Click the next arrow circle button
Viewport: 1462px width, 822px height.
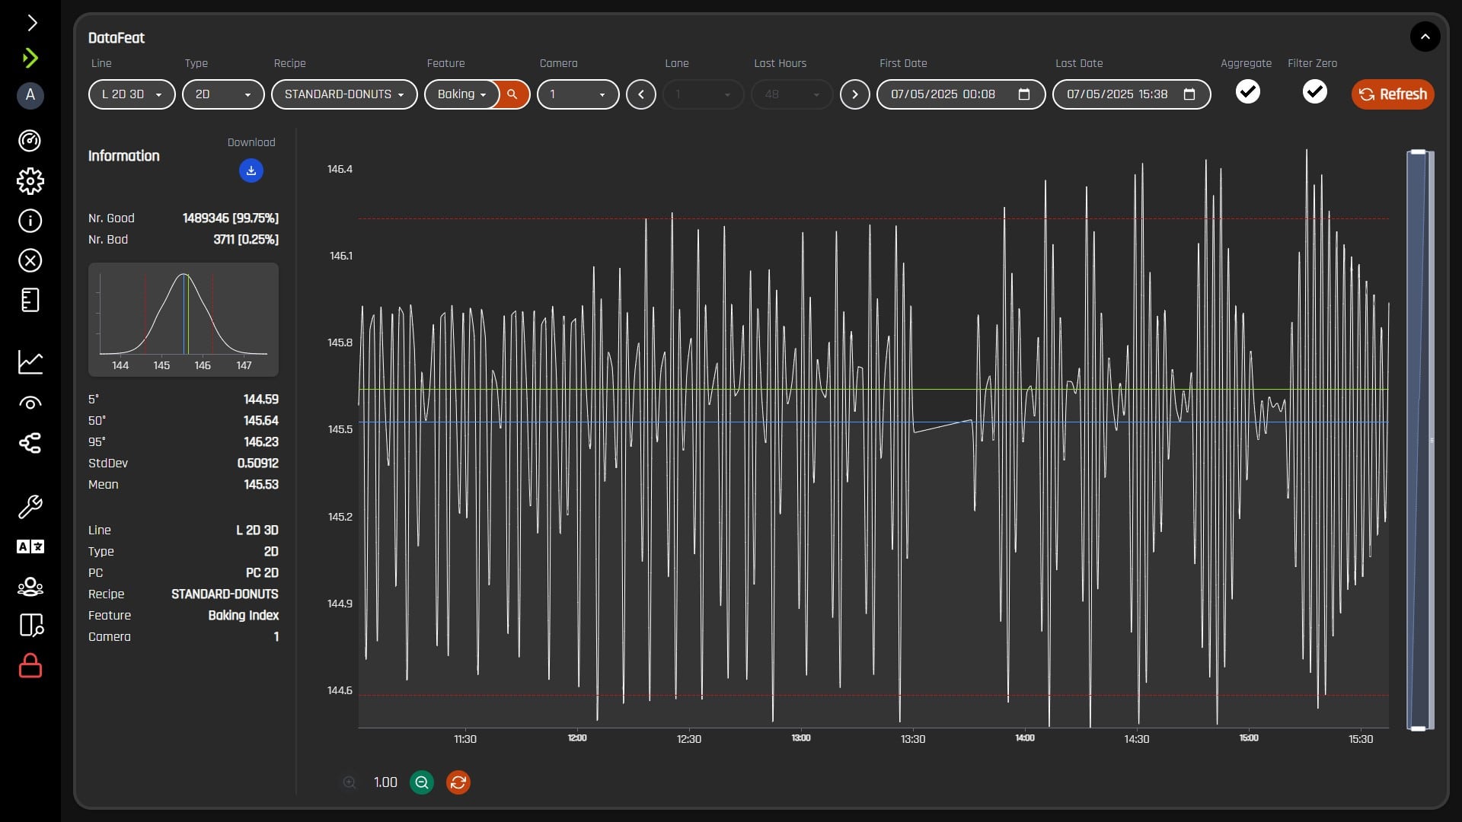855,94
